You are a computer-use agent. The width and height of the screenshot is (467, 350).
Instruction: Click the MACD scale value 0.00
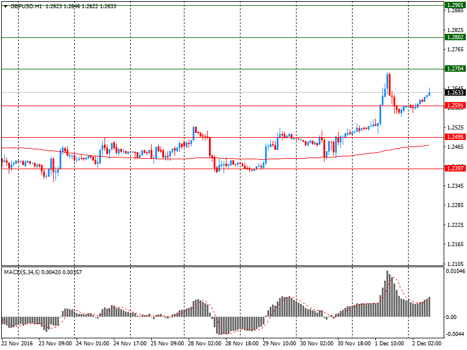click(x=451, y=317)
